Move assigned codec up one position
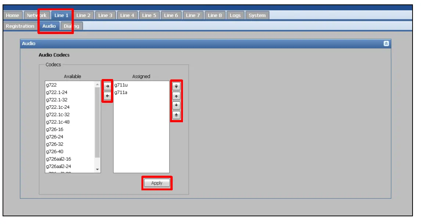Image resolution: width=421 pixels, height=224 pixels. [176, 96]
